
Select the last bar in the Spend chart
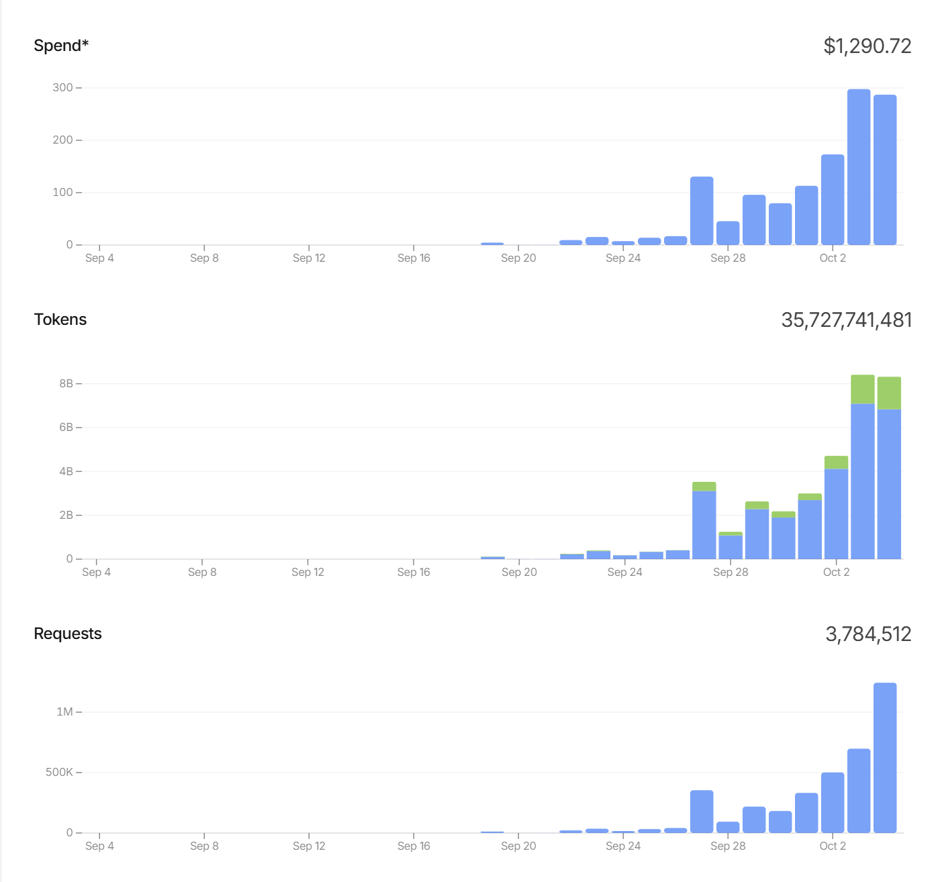coord(885,170)
